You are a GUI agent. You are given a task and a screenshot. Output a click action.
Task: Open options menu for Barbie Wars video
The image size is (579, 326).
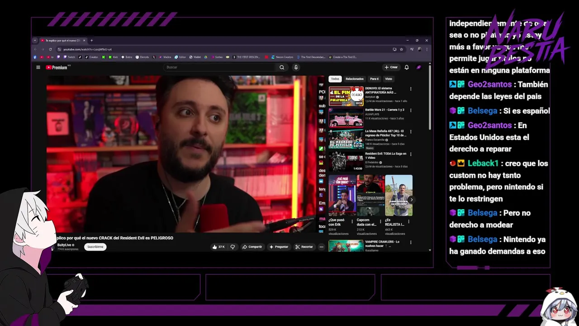[x=411, y=110]
